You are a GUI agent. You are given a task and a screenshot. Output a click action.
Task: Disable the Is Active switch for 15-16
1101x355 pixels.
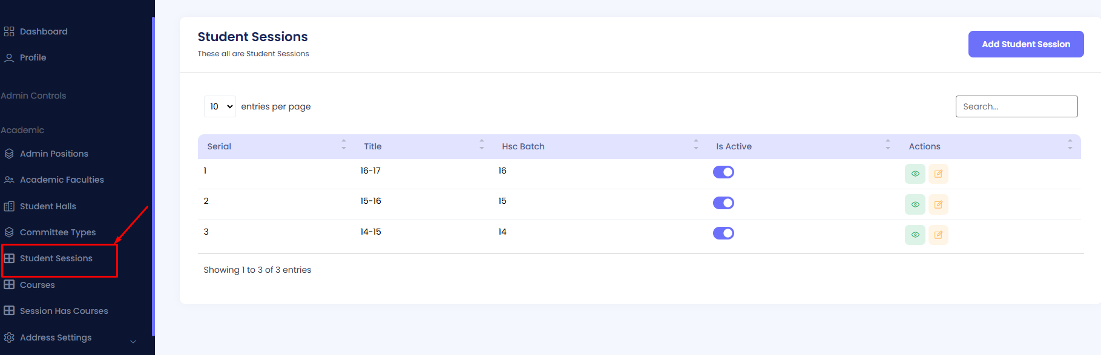[x=723, y=203]
